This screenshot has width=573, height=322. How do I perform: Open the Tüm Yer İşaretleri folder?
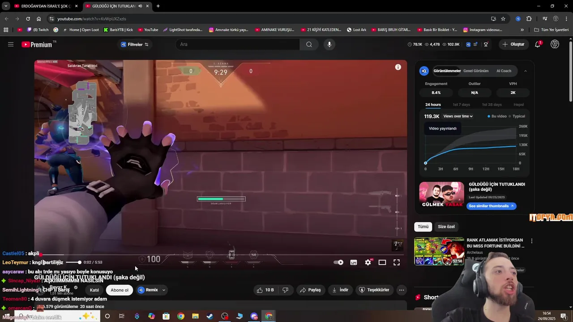[552, 30]
